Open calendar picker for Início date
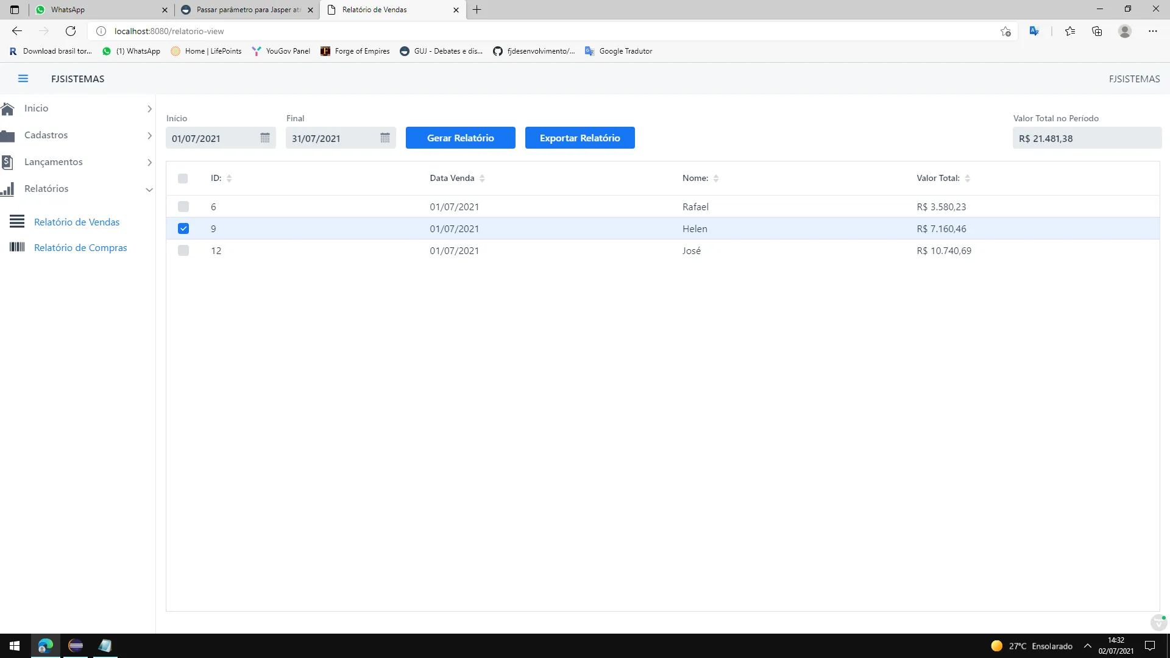This screenshot has width=1170, height=658. point(265,138)
